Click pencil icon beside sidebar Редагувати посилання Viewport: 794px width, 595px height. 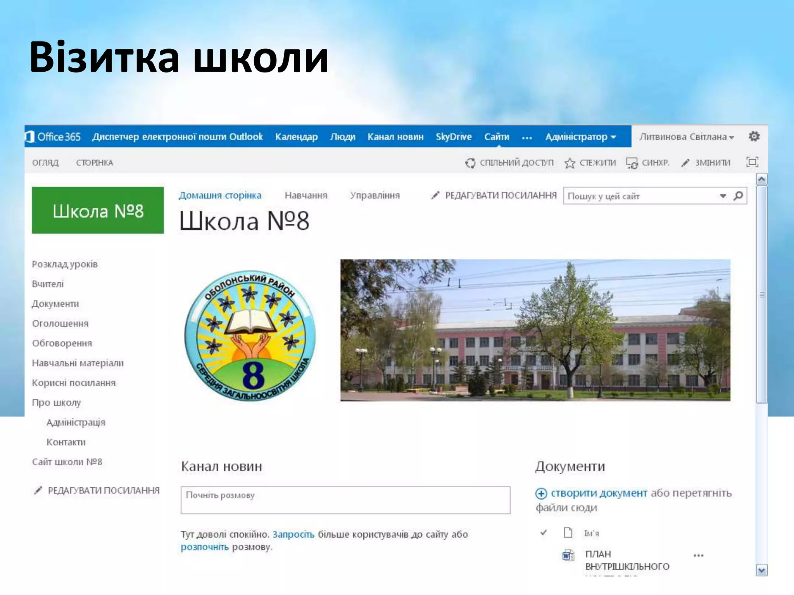pyautogui.click(x=38, y=490)
